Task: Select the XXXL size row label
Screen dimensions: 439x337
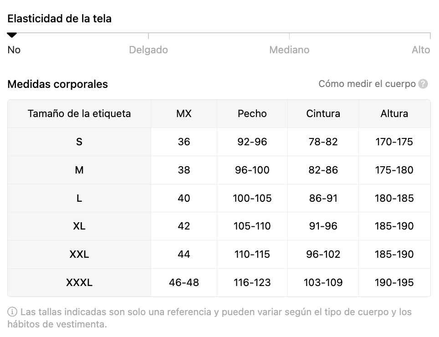Action: (x=79, y=283)
